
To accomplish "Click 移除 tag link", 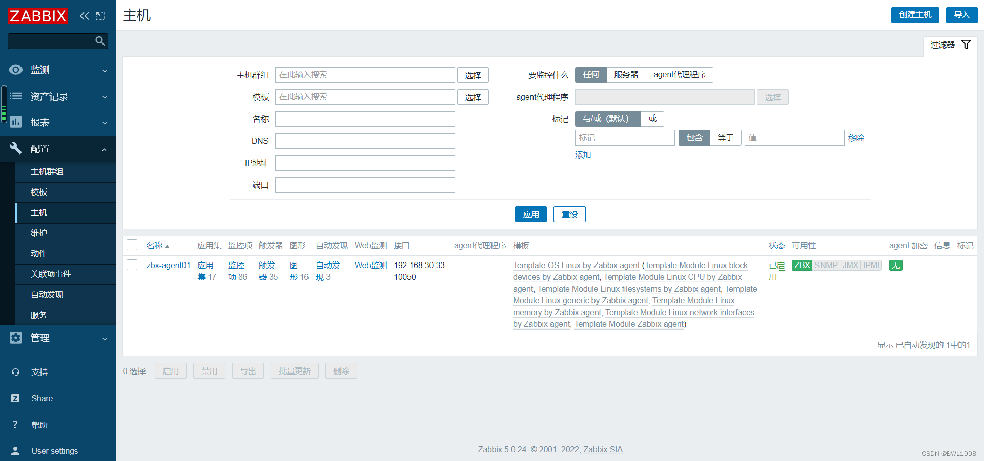I will [x=856, y=138].
